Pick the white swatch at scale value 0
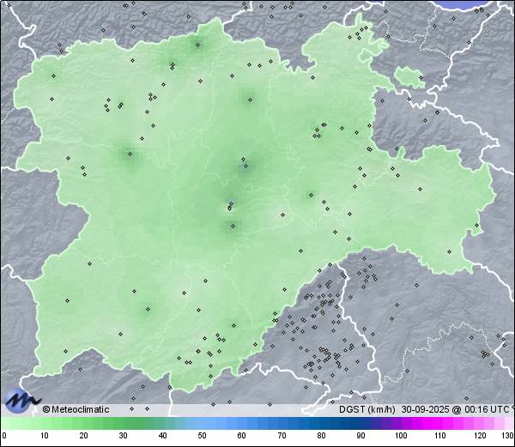The height and width of the screenshot is (447, 515). click(x=4, y=423)
